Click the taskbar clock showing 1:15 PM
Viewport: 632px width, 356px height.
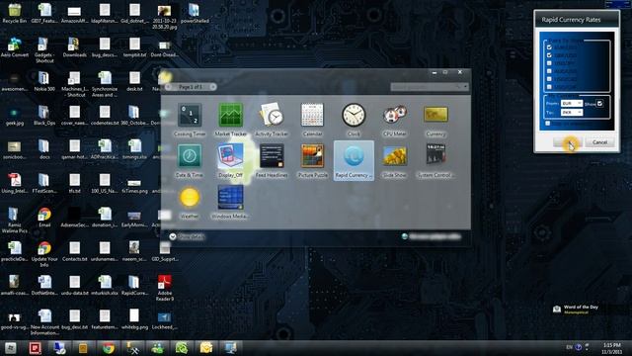(x=612, y=348)
